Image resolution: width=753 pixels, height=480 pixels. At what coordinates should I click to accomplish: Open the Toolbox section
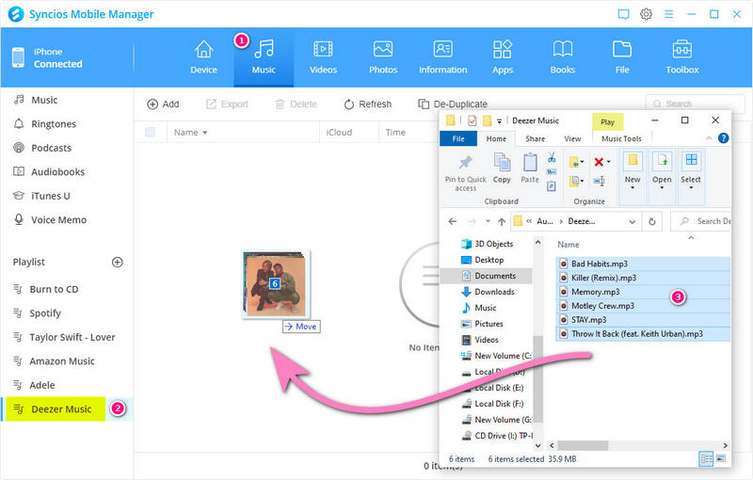click(681, 57)
